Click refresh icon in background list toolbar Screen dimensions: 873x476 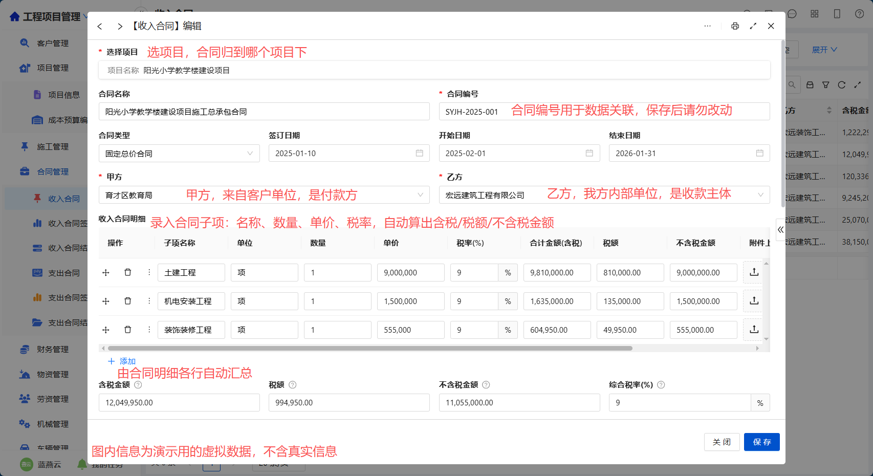842,85
